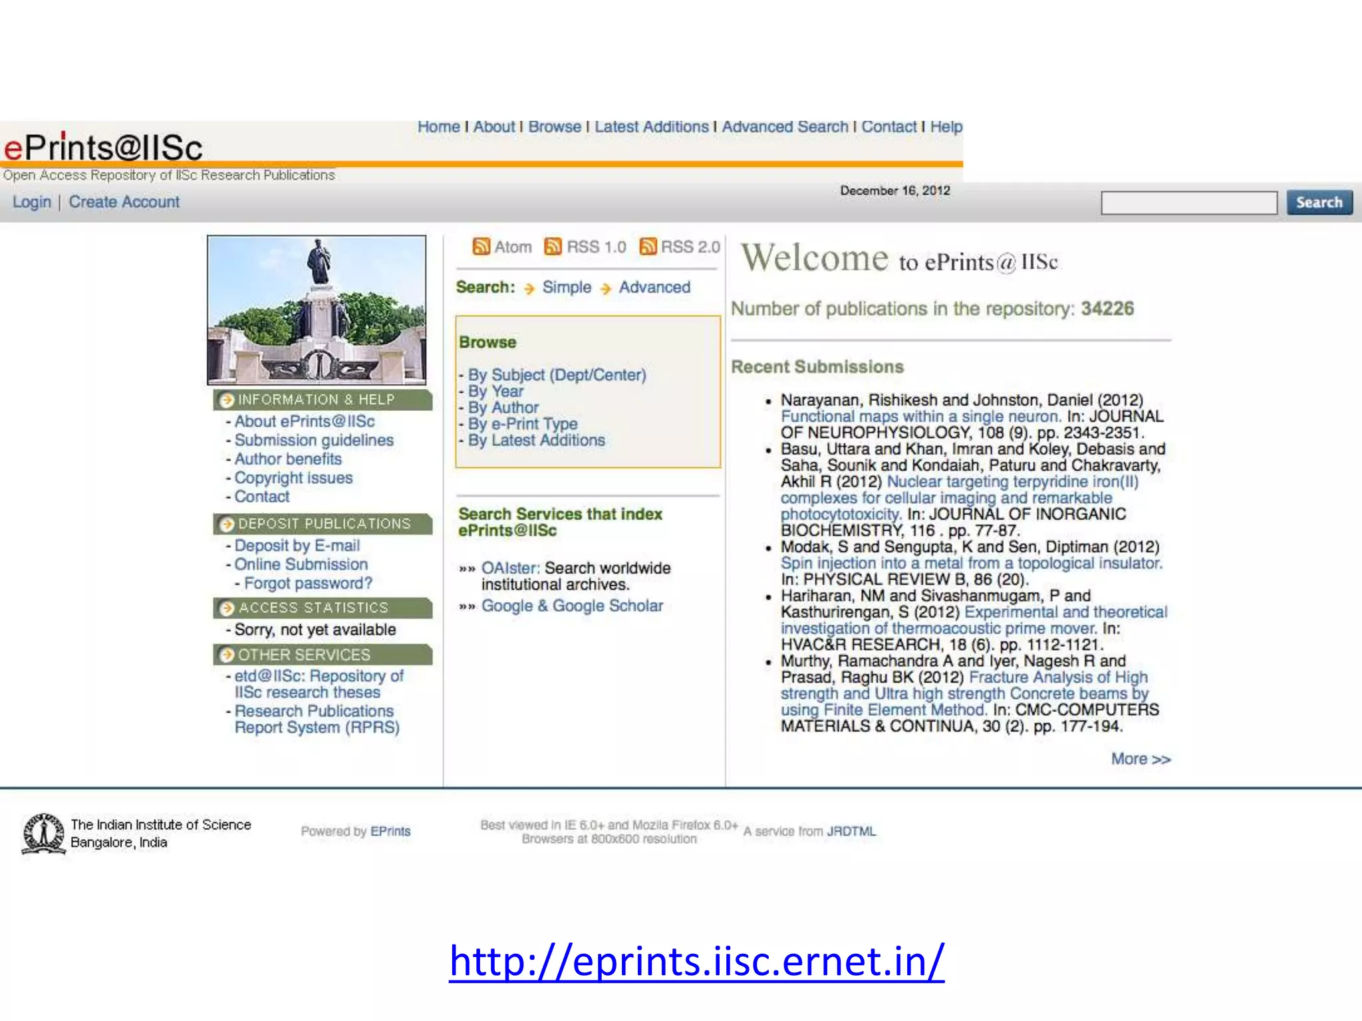Open Author benefits
Image resolution: width=1362 pixels, height=1021 pixels.
coord(288,459)
